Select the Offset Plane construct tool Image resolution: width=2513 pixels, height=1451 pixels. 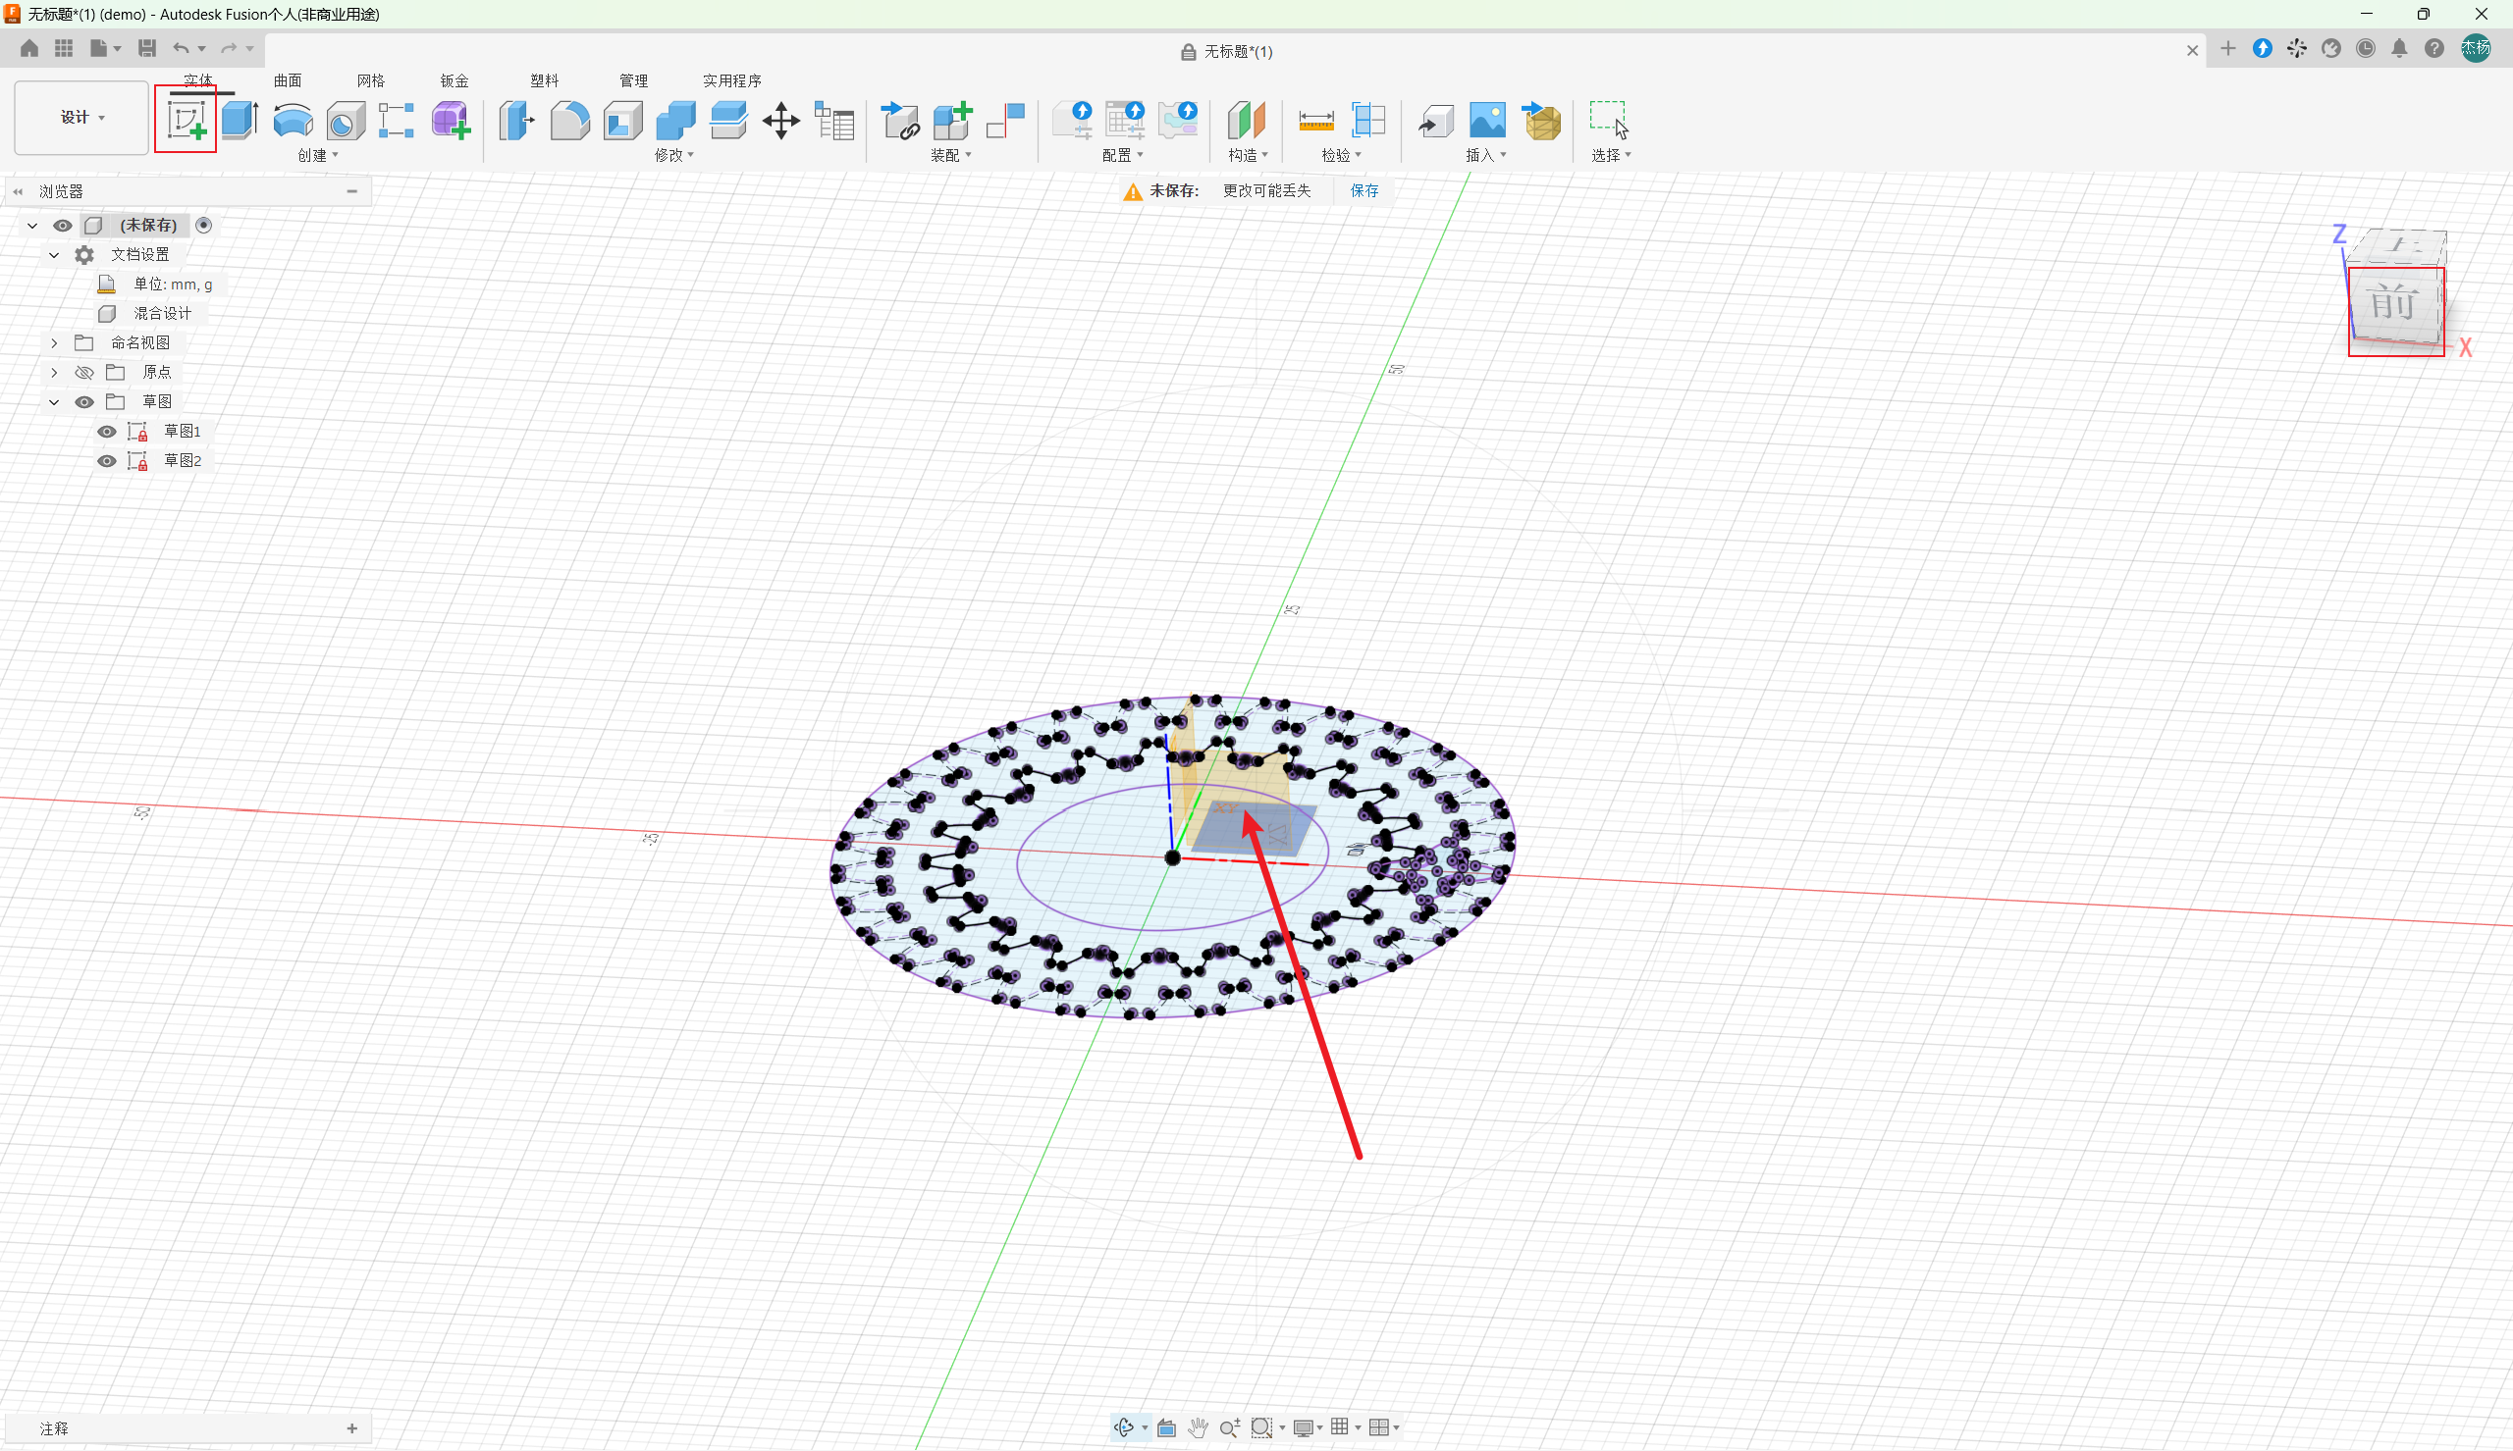click(1246, 121)
